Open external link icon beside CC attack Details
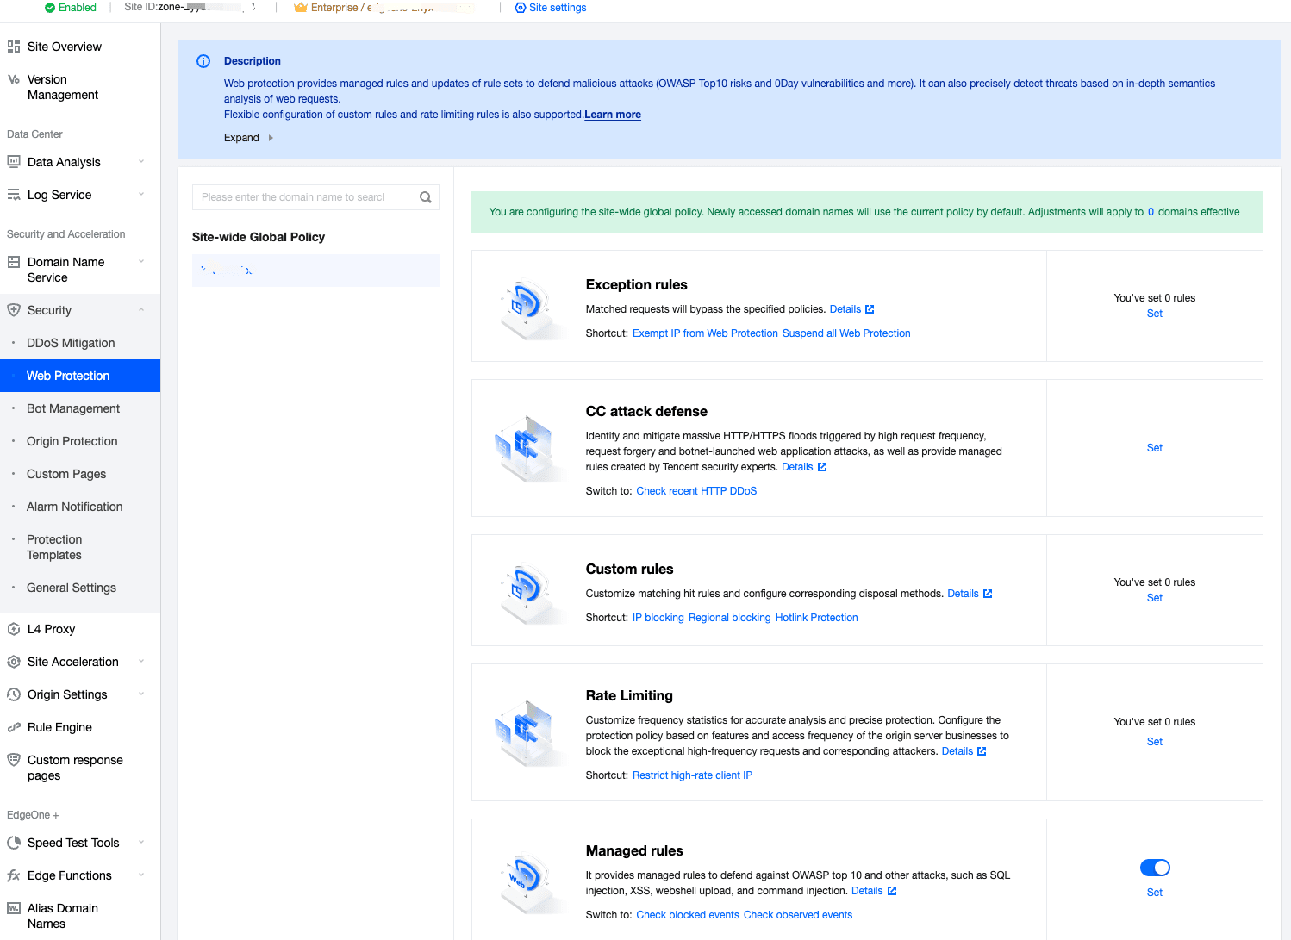This screenshot has height=940, width=1291. (x=822, y=467)
